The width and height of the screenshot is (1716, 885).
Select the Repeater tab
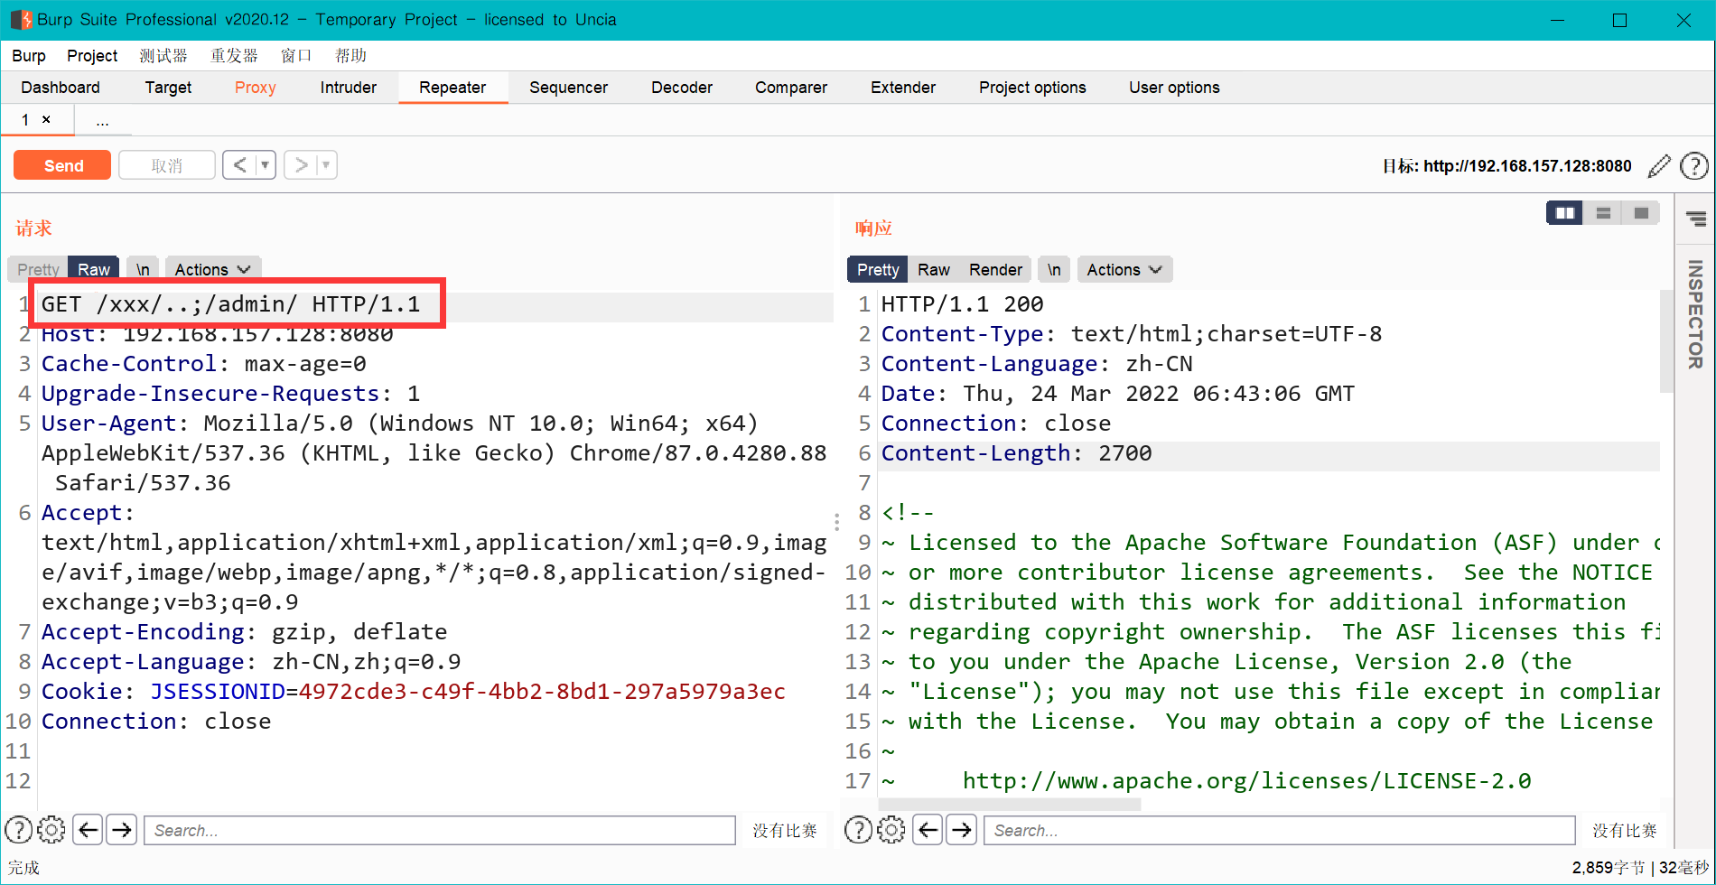click(452, 88)
